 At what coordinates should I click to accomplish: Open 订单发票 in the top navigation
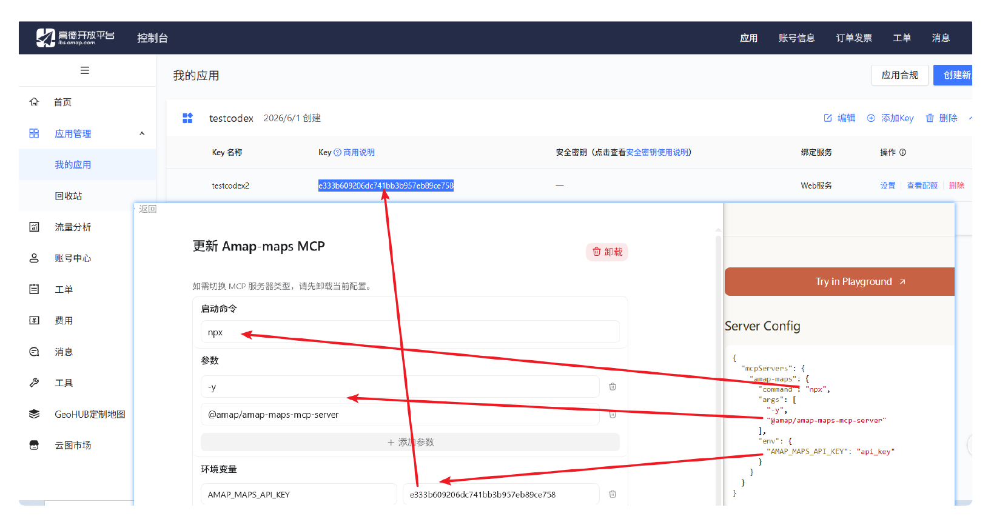(854, 38)
